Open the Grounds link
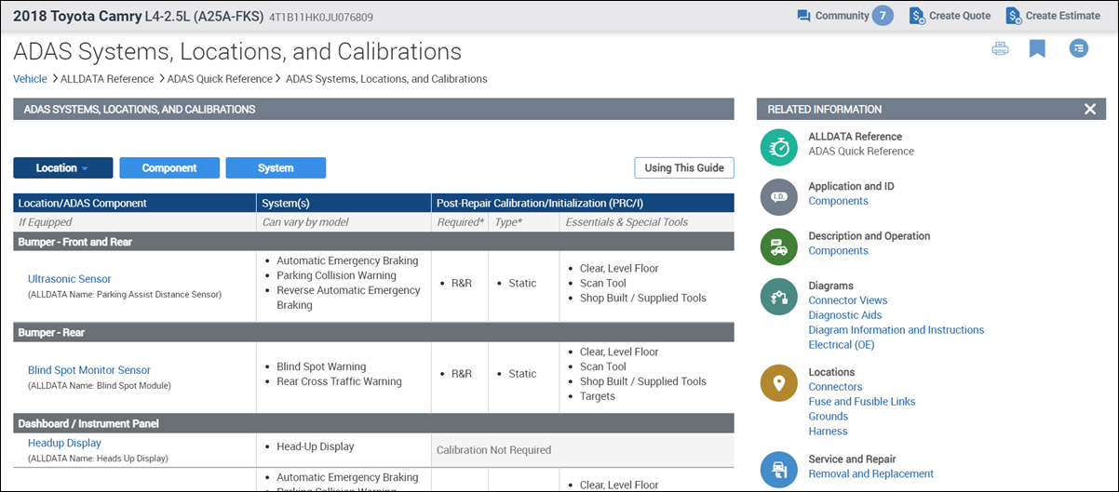 coord(829,417)
